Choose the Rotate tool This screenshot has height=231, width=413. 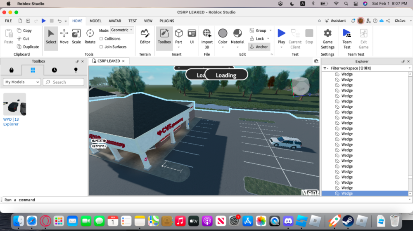click(x=90, y=37)
